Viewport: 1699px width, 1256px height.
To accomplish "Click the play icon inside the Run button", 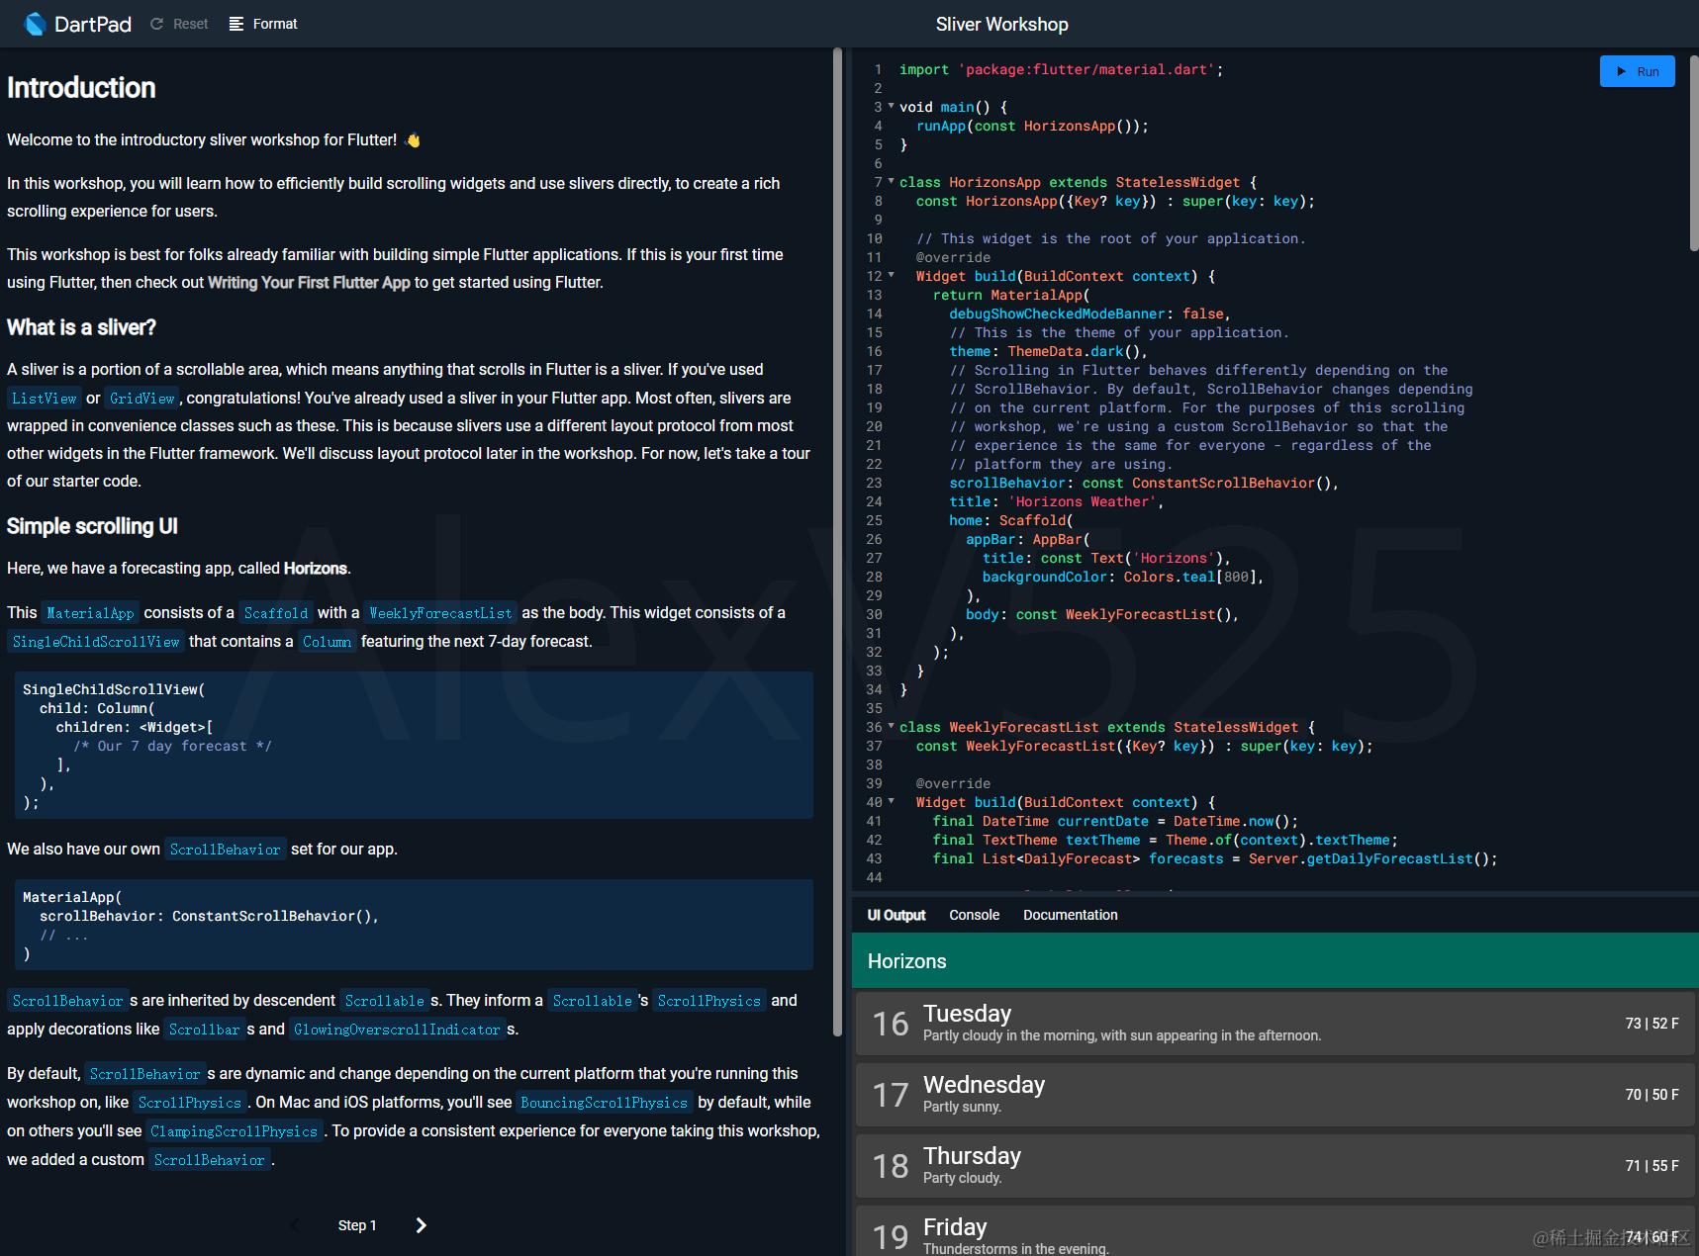I will click(1622, 71).
